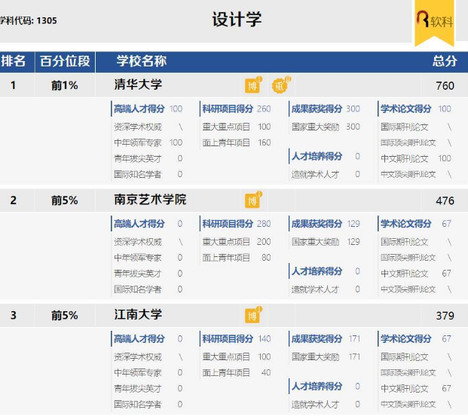Expand 成果获奖得分 under 江南大学
Screen dimensions: 468x416
[x=317, y=339]
